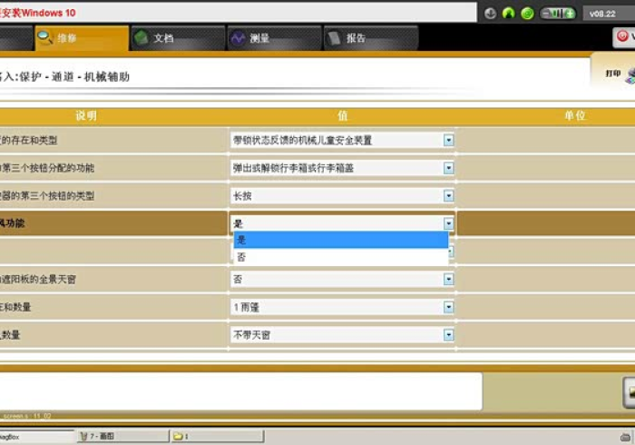
Task: Expand the 零锁状态反馈的机械儿童安全装置 dropdown
Action: [x=448, y=141]
